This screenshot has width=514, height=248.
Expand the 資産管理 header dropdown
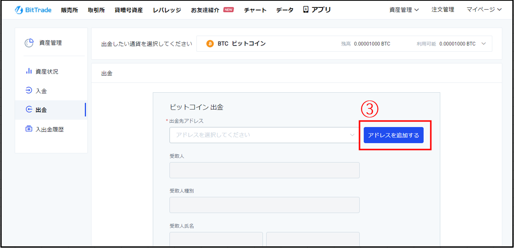coord(404,10)
